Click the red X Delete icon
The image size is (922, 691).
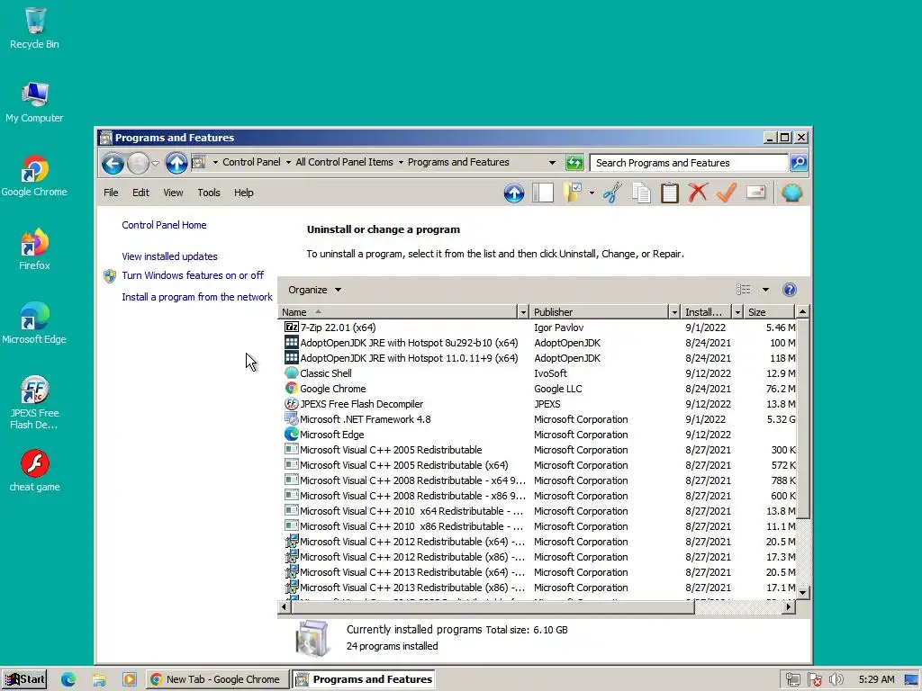698,193
